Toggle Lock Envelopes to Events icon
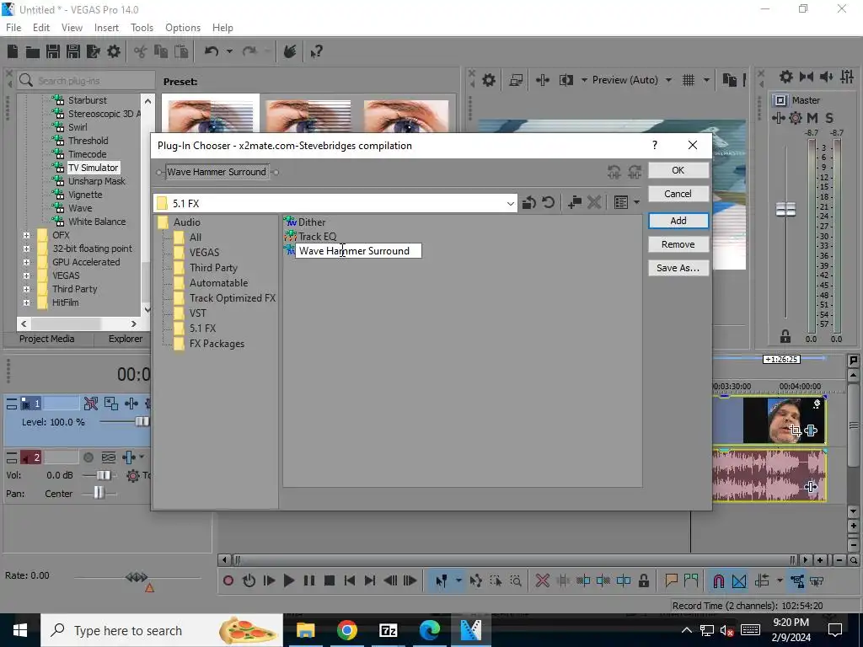Screen dimensions: 863x647 [797, 581]
